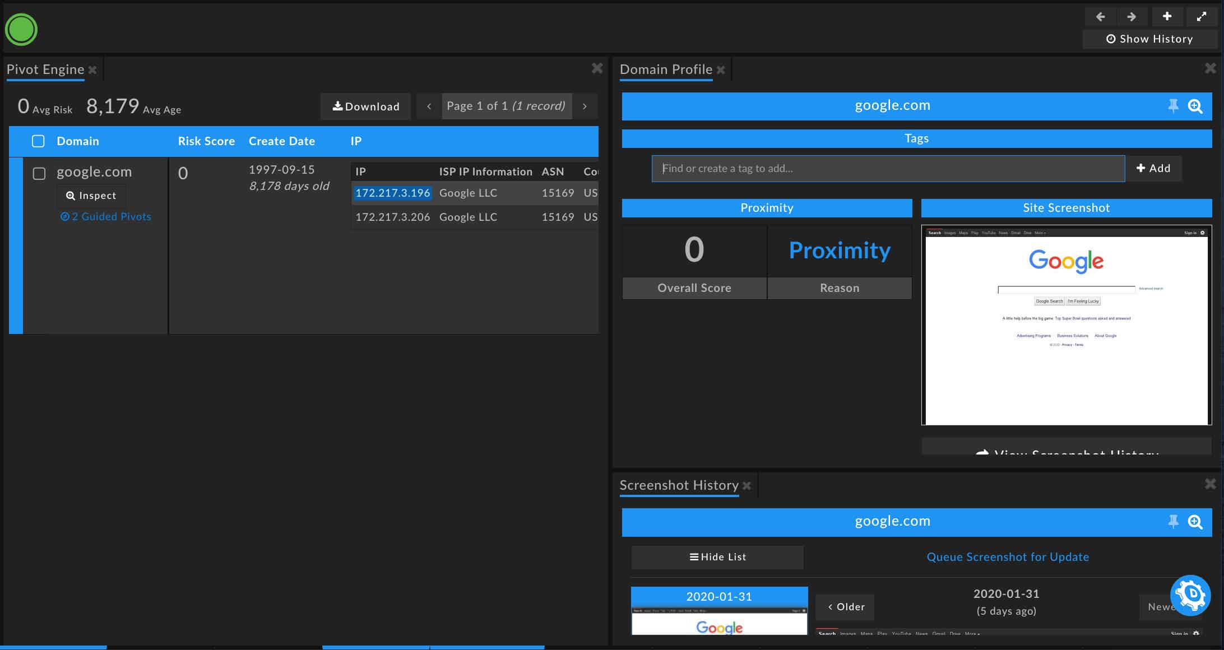Switch to the Pivot Engine tab
Viewport: 1224px width, 650px height.
click(x=45, y=69)
